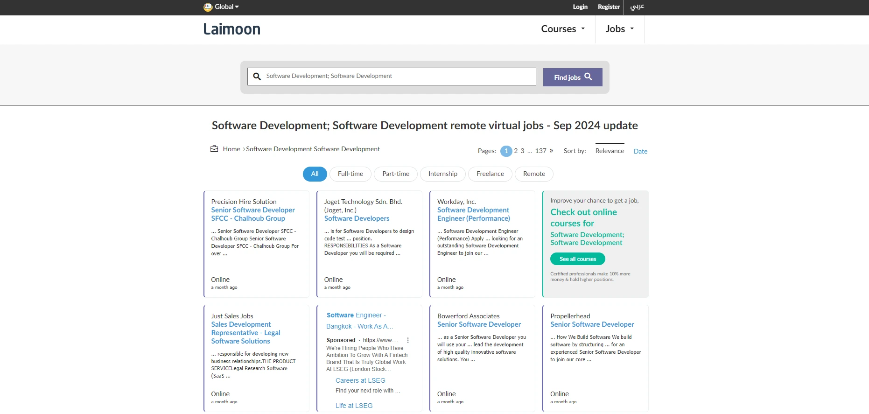Open Propellerhead Senior Software Developer job
The image size is (869, 414).
592,324
